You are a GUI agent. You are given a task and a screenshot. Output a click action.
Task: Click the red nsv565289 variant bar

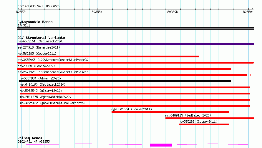(204, 124)
